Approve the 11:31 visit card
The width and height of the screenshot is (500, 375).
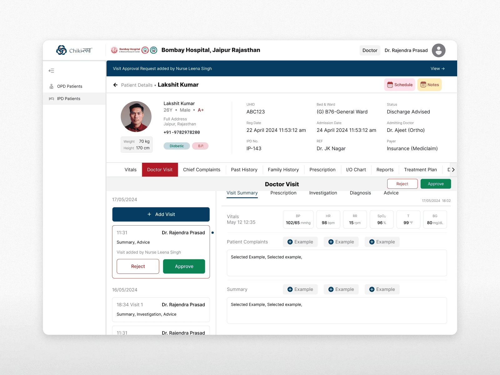point(184,267)
